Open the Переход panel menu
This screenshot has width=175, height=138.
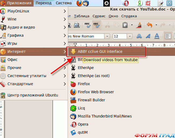pyautogui.click(x=44, y=3)
